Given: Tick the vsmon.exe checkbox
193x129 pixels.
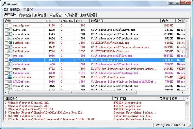Looking at the screenshot, I should 6,47.
